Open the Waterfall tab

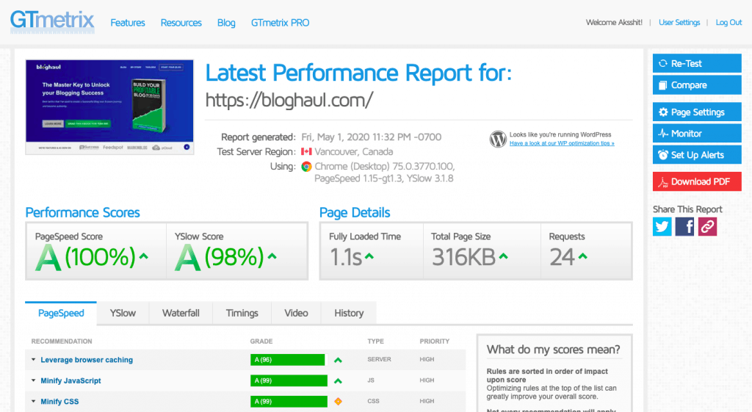181,313
